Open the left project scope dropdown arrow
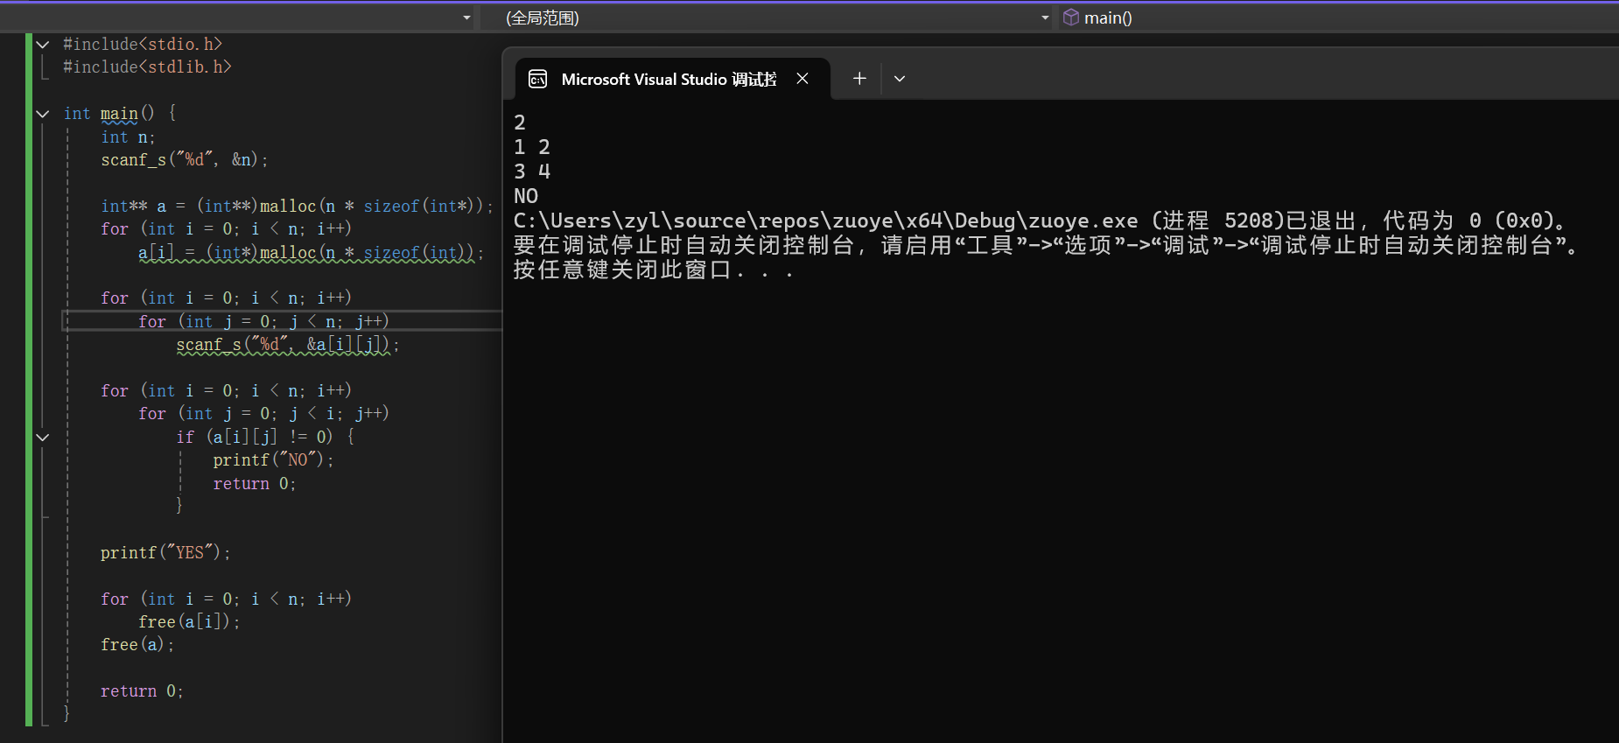Viewport: 1619px width, 743px height. (x=466, y=18)
